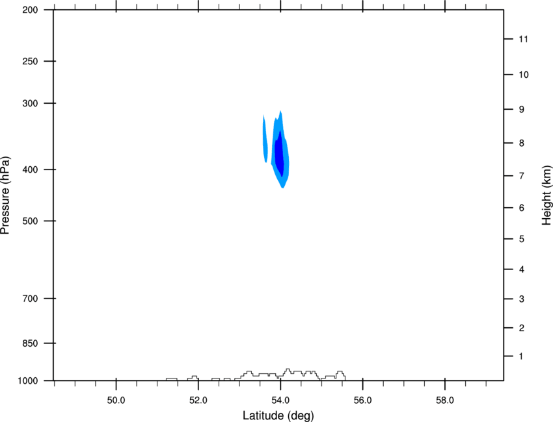Click the 56.0 latitude tick label
The height and width of the screenshot is (422, 553).
pyautogui.click(x=362, y=401)
